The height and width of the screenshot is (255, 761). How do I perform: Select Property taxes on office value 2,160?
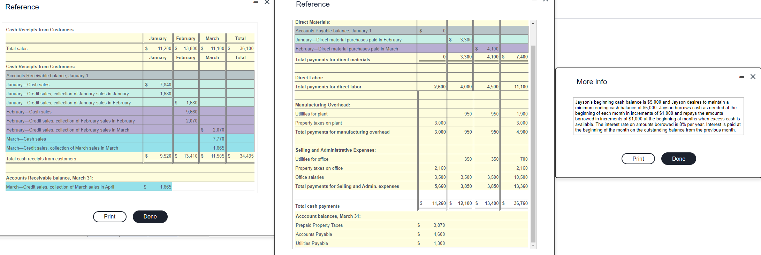[440, 168]
